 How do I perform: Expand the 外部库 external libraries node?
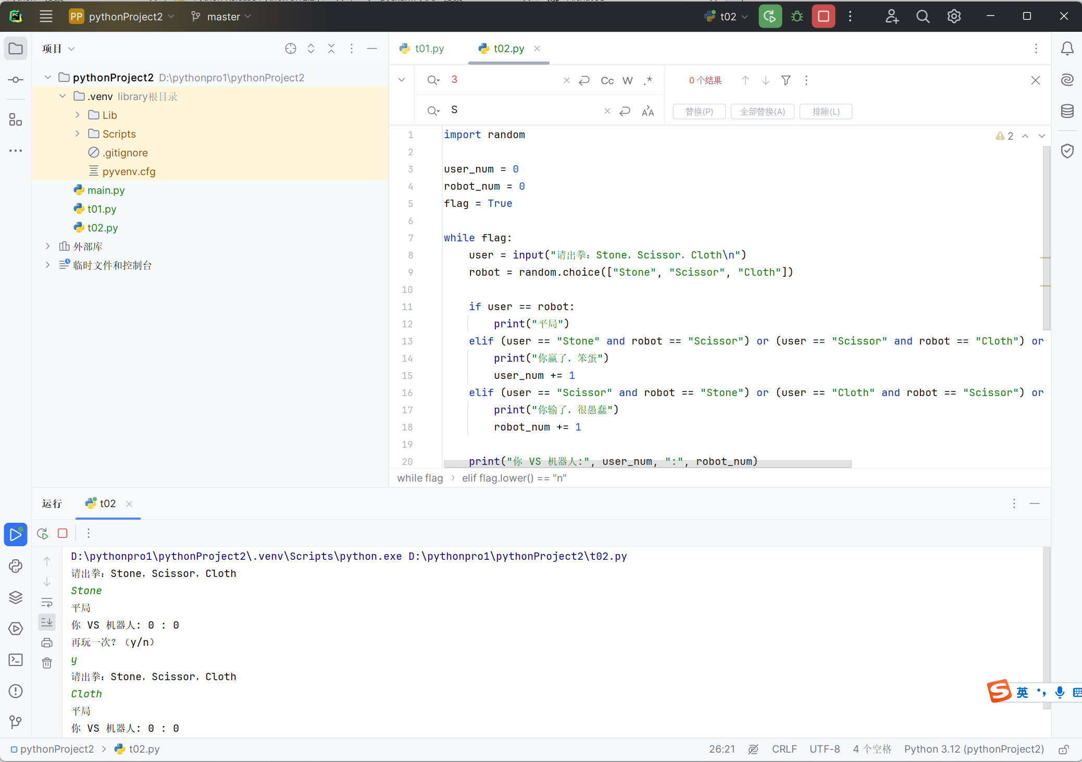[x=48, y=247]
